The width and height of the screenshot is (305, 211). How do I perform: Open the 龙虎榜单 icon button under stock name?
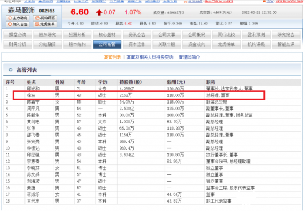tap(45, 24)
